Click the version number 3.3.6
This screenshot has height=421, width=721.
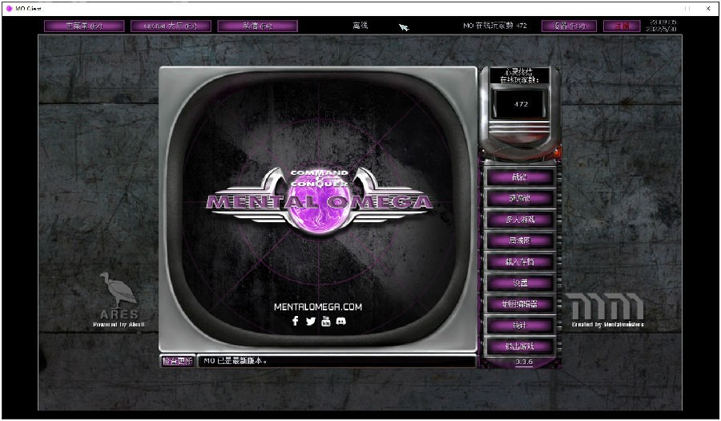tap(524, 362)
